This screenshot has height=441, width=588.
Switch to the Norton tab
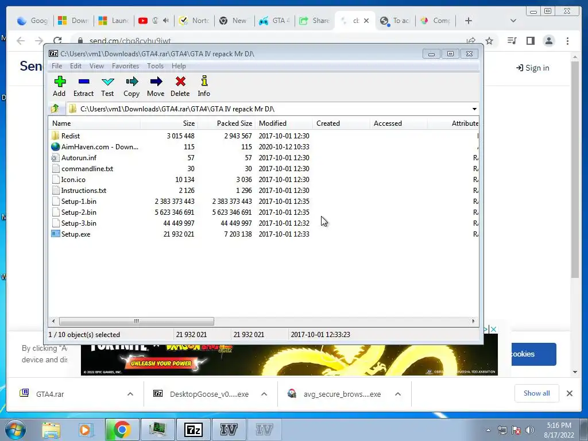pos(194,21)
